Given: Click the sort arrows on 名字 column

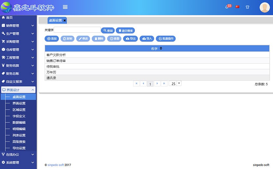Looking at the screenshot, I should [x=161, y=49].
